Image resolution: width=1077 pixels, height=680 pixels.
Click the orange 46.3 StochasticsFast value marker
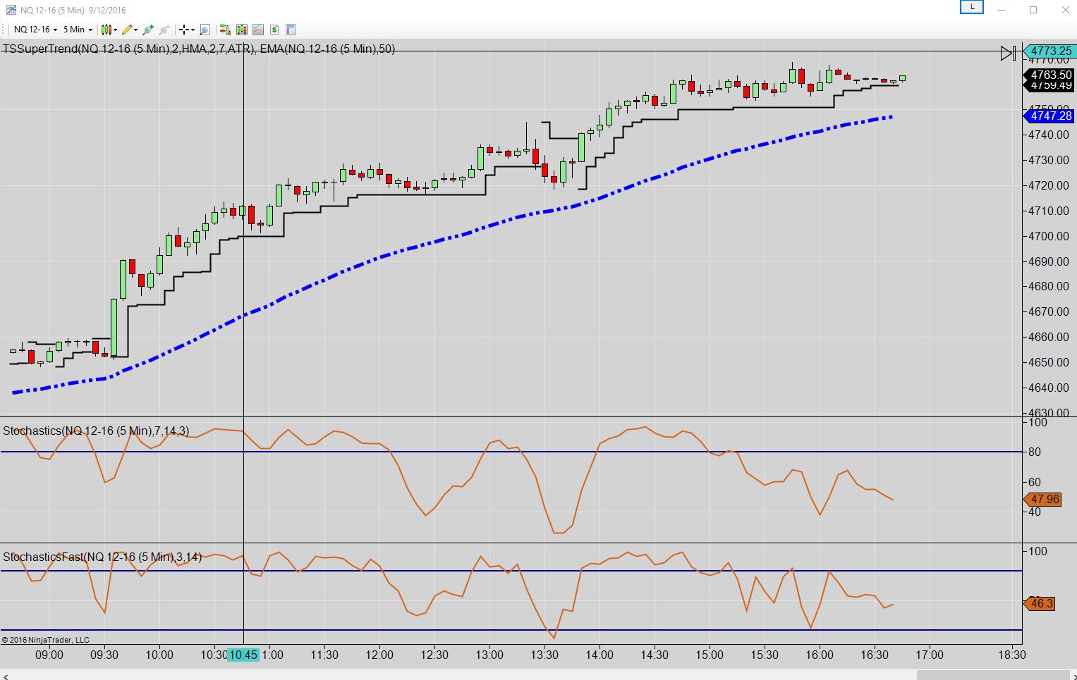point(1040,603)
